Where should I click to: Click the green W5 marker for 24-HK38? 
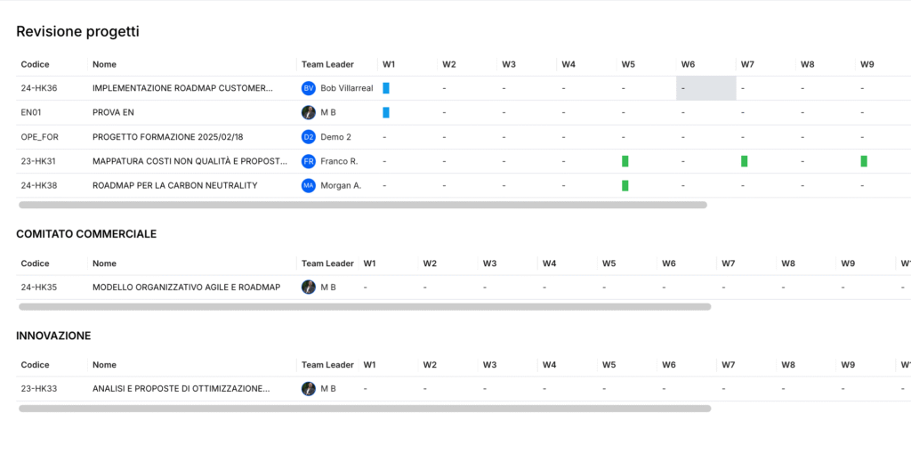pos(625,185)
